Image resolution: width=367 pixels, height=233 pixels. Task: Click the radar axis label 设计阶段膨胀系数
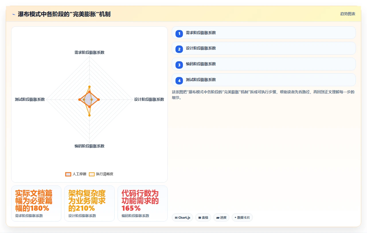click(x=149, y=99)
